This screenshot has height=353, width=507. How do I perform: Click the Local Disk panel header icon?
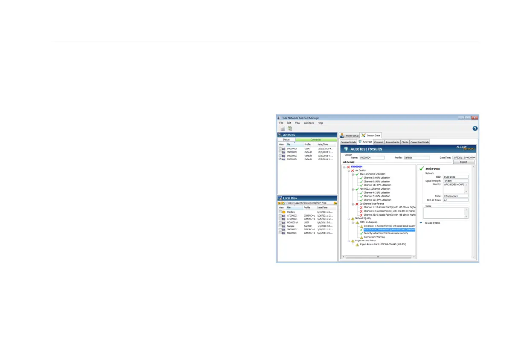(x=280, y=198)
